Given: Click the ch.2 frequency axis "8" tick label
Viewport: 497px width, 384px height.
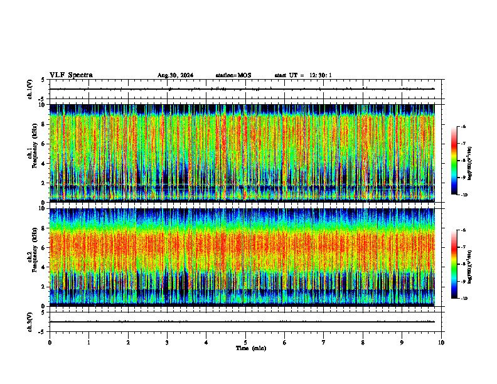Looking at the screenshot, I should [44, 228].
